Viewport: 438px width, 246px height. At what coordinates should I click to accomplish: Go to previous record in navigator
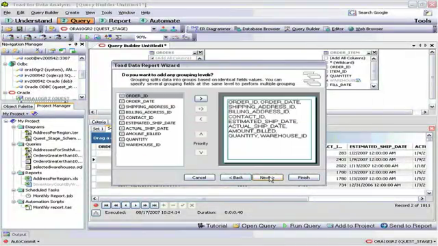pyautogui.click(x=125, y=205)
